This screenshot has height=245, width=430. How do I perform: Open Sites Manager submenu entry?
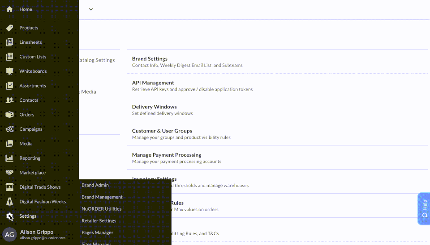[x=96, y=243]
